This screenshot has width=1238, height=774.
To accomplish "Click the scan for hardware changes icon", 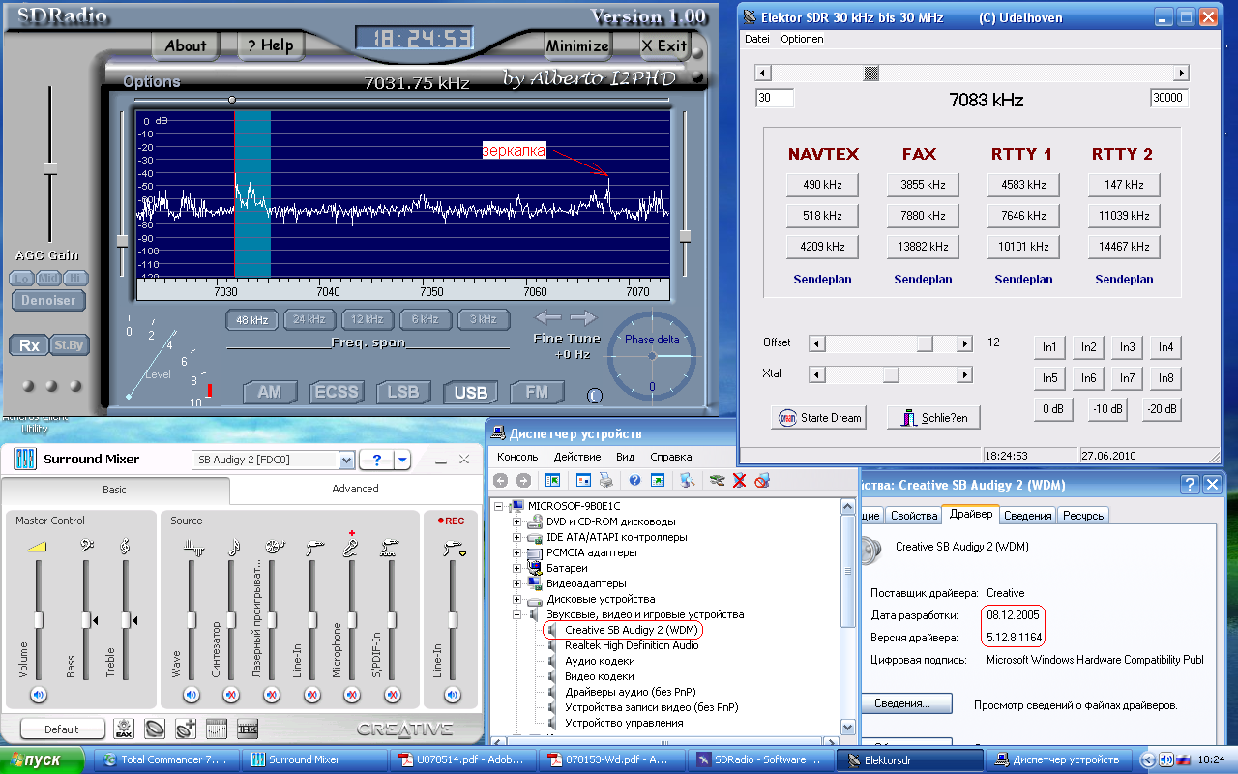I will 687,480.
